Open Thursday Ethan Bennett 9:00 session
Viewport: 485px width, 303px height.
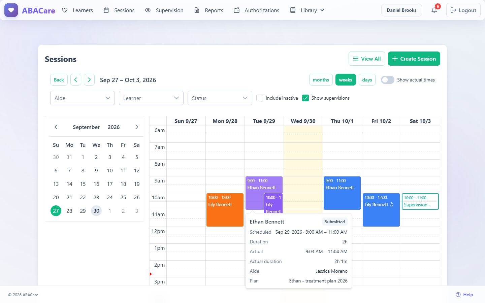[342, 193]
